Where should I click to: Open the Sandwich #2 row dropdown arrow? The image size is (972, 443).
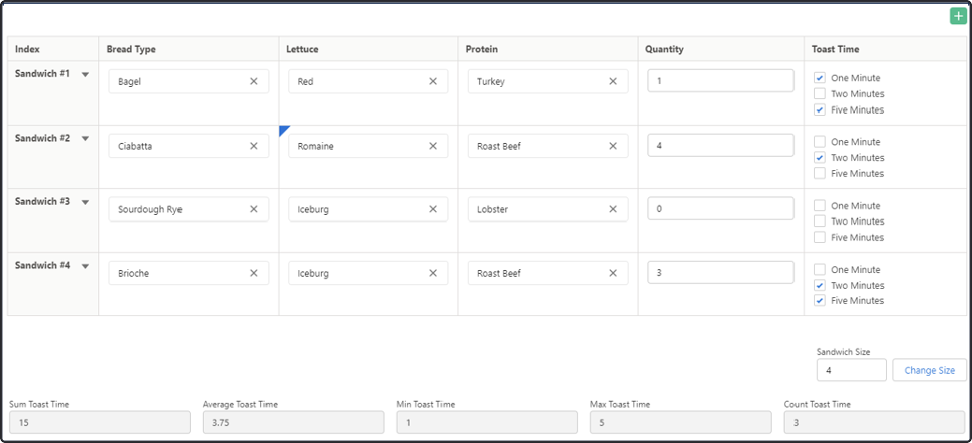click(x=85, y=138)
